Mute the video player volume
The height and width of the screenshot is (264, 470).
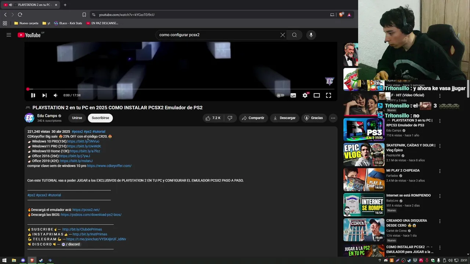click(x=55, y=95)
